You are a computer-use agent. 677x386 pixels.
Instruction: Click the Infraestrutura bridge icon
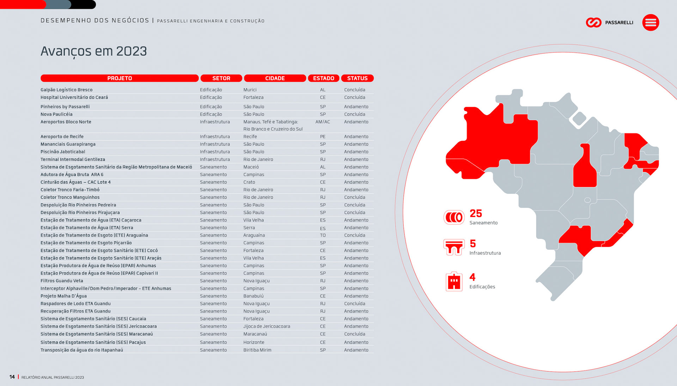[454, 247]
